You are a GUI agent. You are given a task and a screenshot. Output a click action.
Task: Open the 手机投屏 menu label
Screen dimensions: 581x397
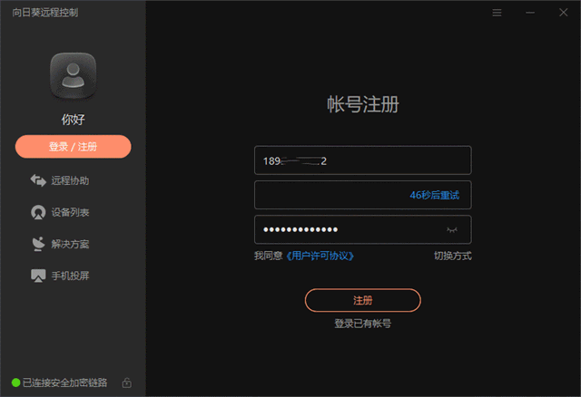point(70,276)
